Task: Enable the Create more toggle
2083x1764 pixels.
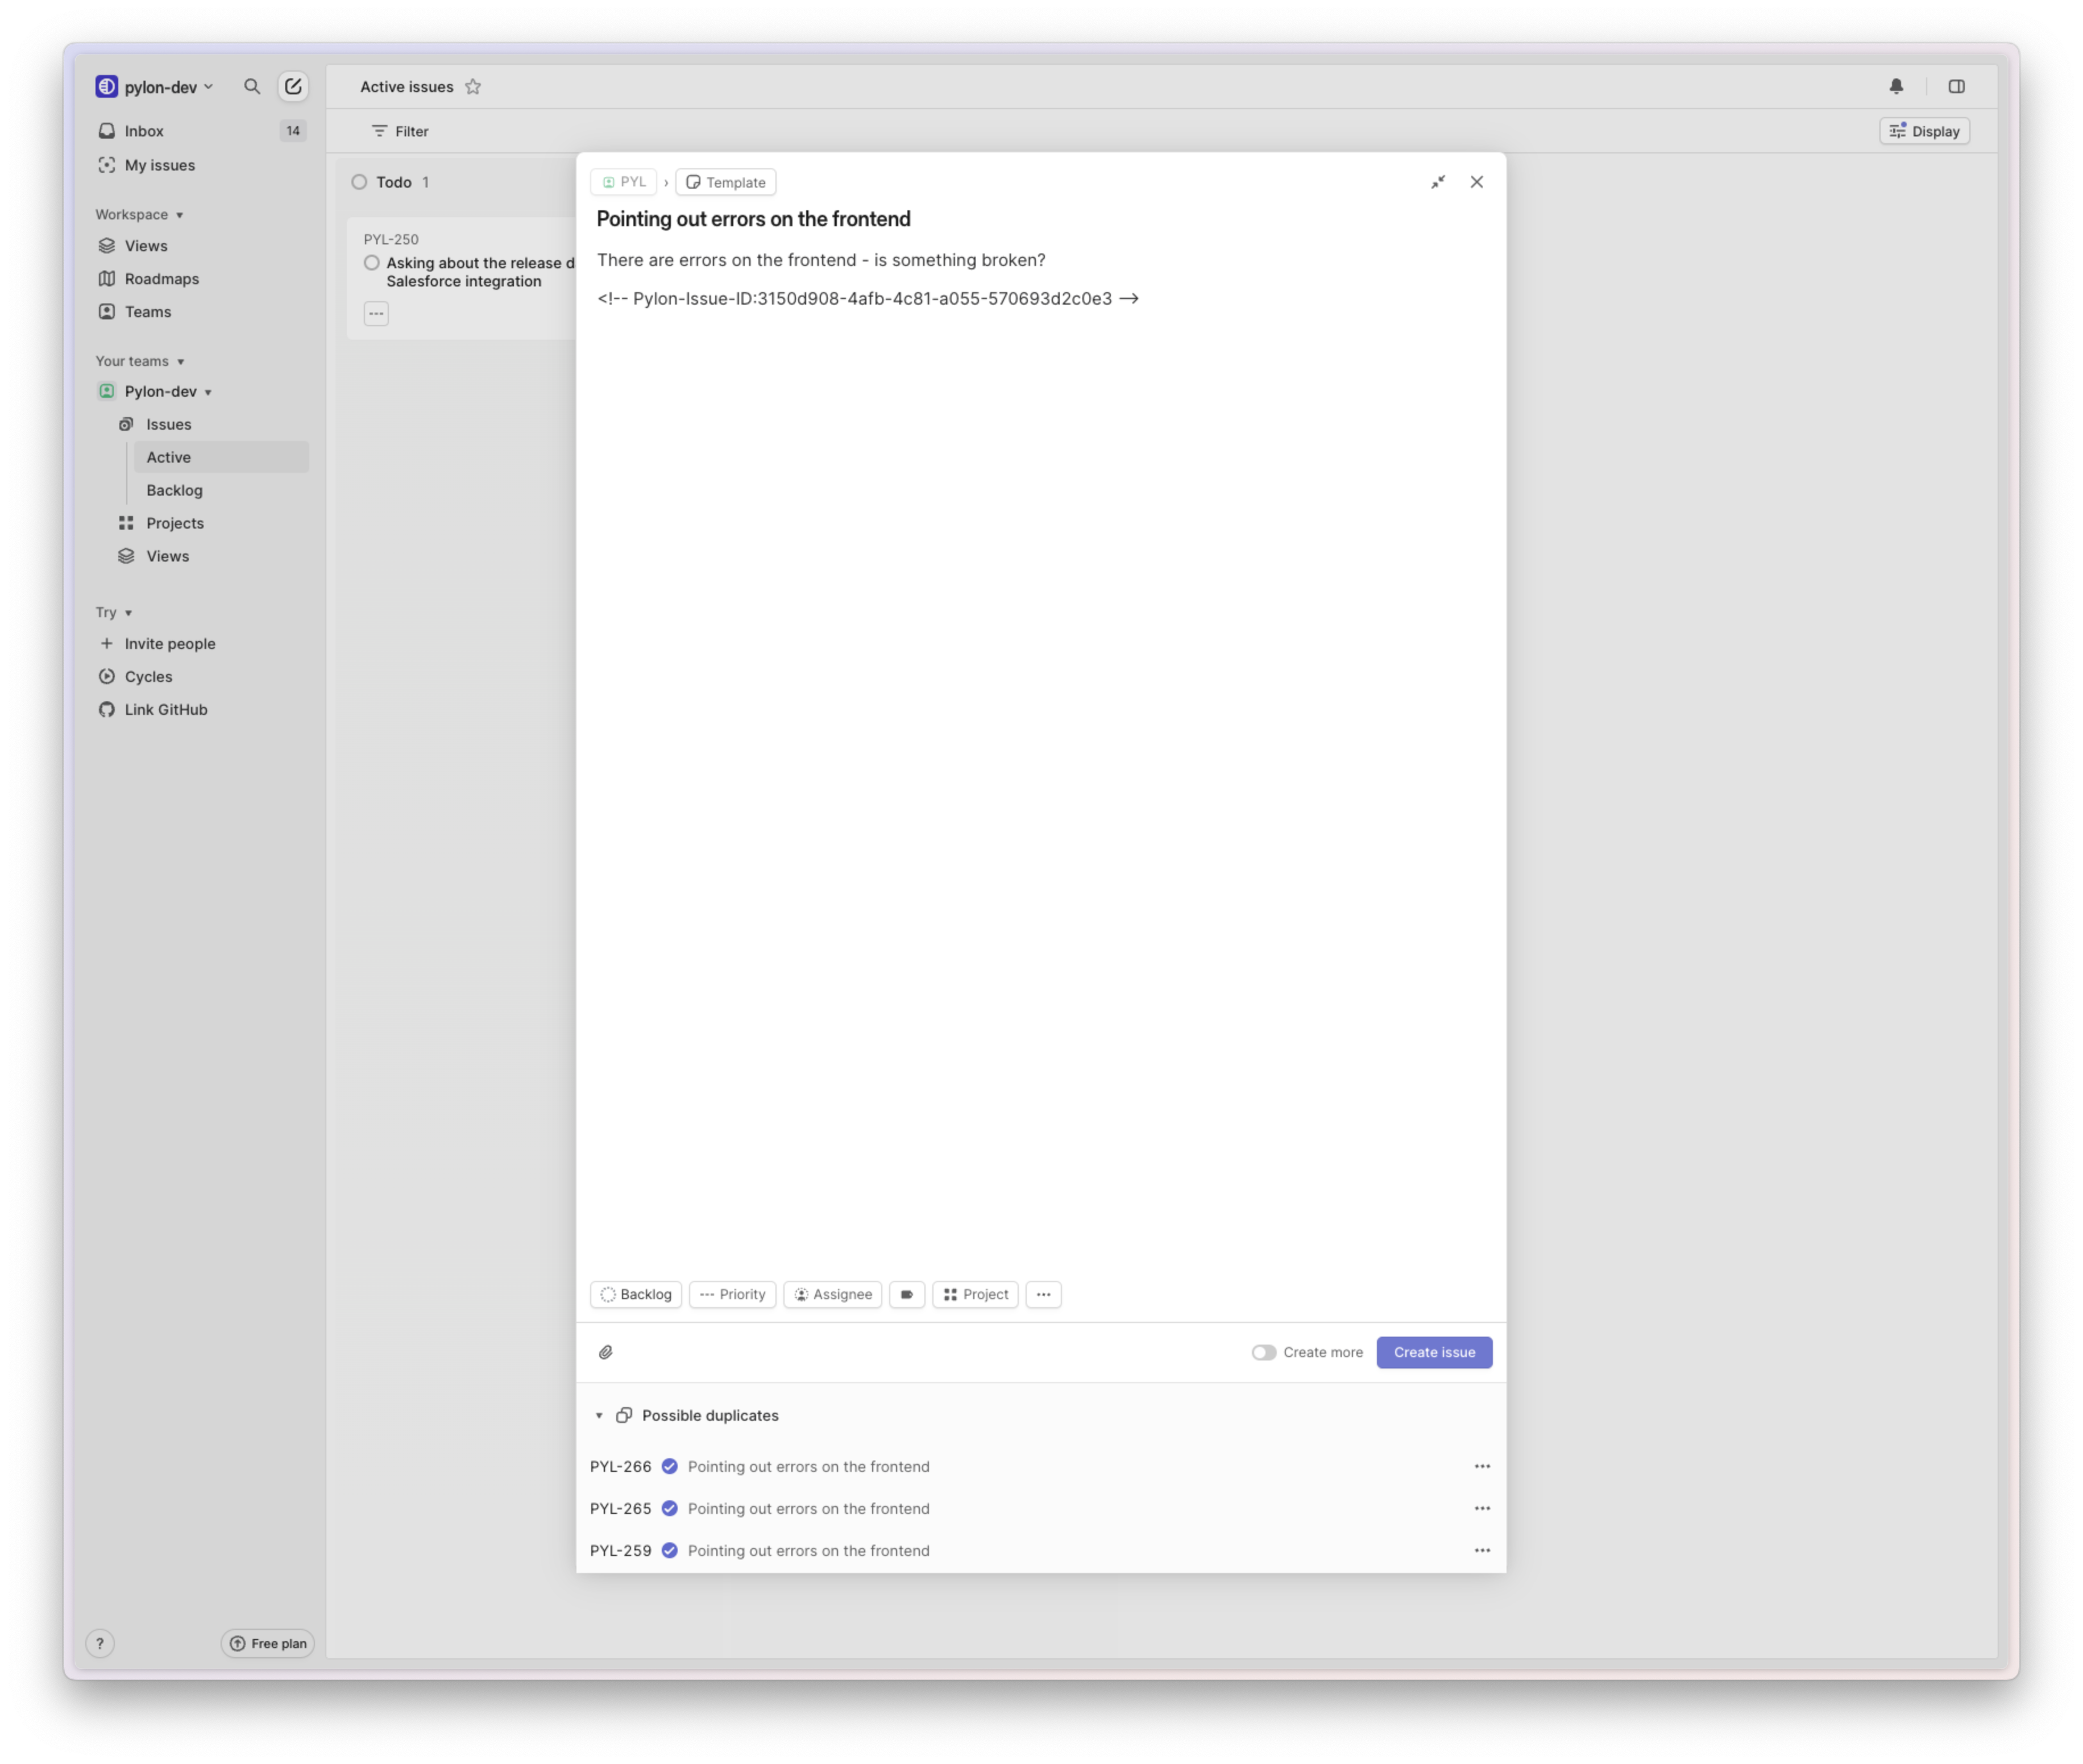Action: tap(1264, 1352)
